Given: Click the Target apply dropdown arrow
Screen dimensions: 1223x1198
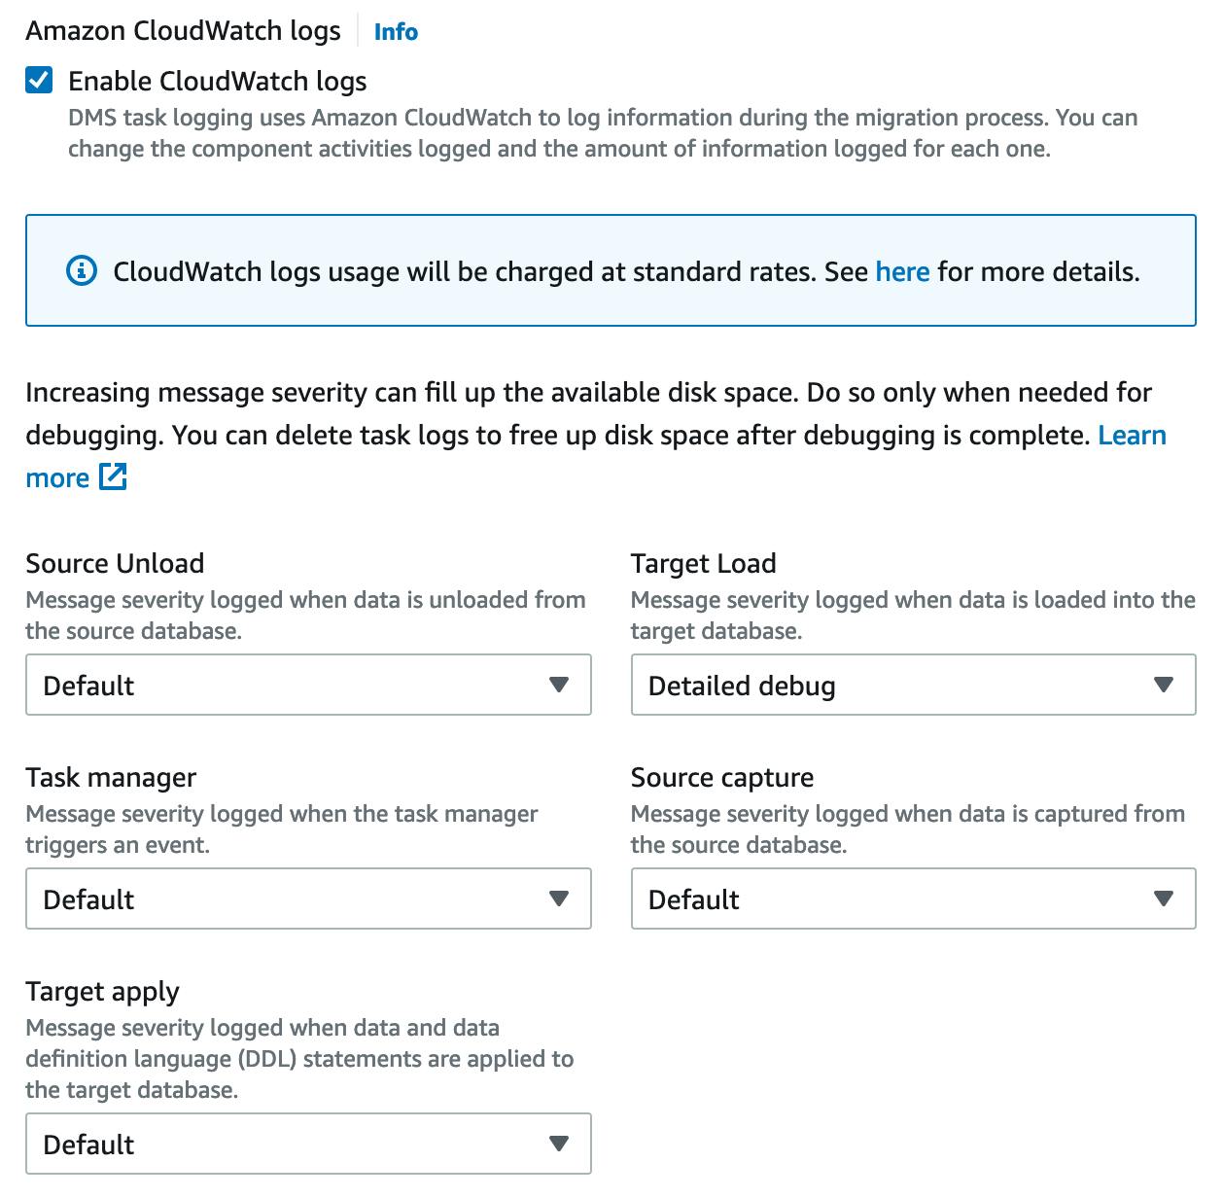Looking at the screenshot, I should coord(559,1145).
